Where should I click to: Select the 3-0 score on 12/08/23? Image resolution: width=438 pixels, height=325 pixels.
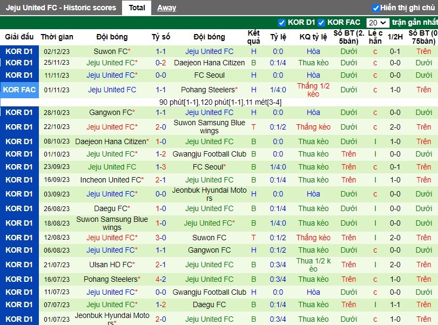pos(160,238)
